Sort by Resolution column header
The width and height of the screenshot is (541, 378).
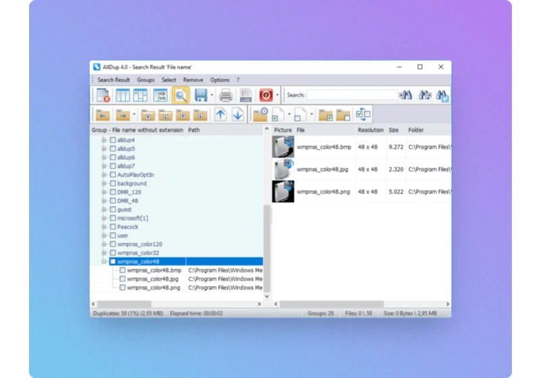pyautogui.click(x=371, y=130)
